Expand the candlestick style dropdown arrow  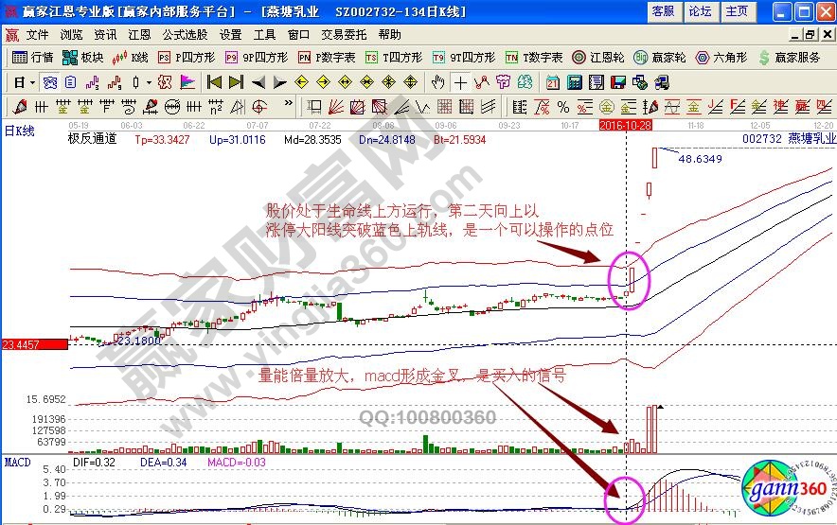[x=148, y=82]
